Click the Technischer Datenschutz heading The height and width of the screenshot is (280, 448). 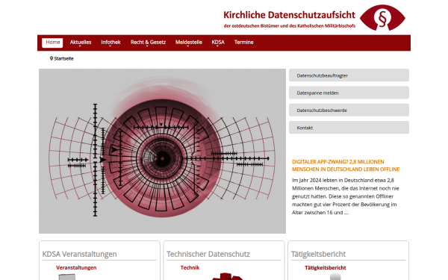(208, 254)
